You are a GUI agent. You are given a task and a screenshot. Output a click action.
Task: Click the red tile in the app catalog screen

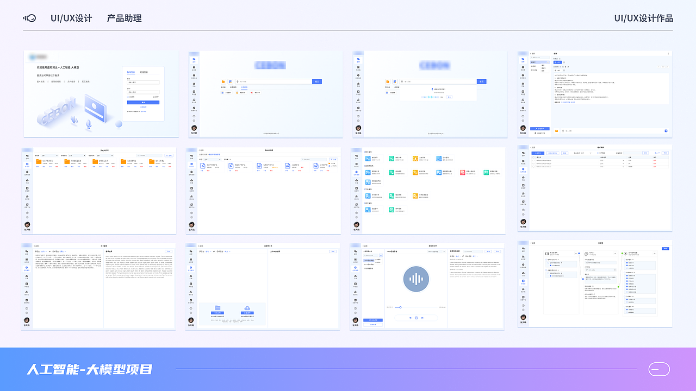462,172
